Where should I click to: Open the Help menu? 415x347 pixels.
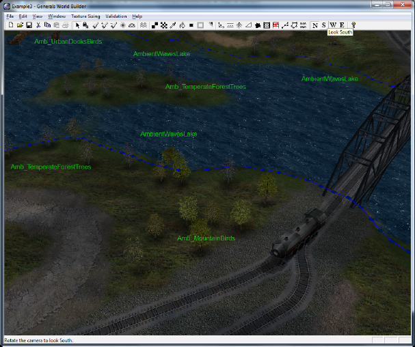(137, 16)
